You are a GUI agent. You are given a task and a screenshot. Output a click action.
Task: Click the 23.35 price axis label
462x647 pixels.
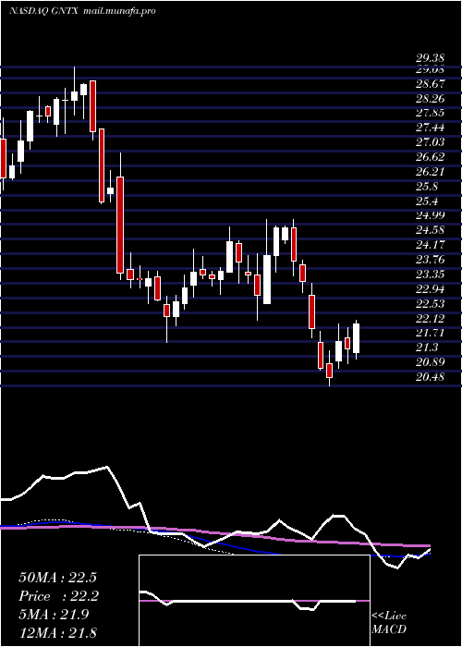(432, 275)
